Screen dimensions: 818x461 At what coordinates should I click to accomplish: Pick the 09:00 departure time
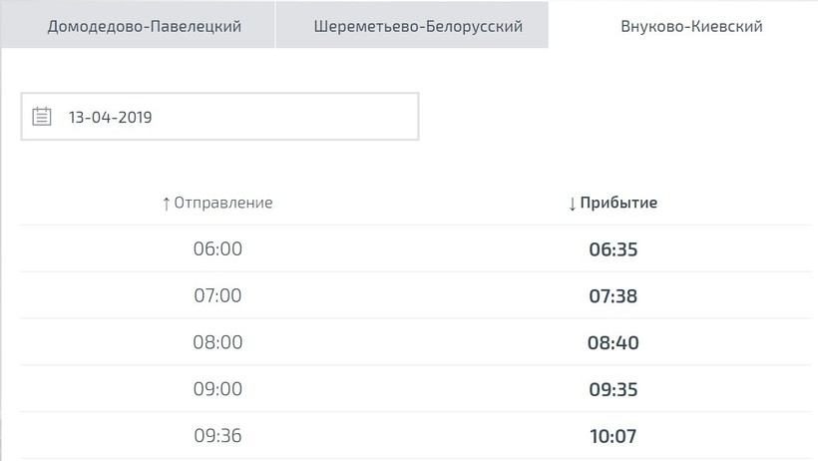tap(217, 389)
